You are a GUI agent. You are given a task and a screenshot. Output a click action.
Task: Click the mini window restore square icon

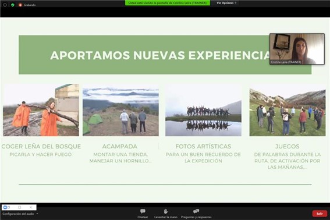click(20, 207)
